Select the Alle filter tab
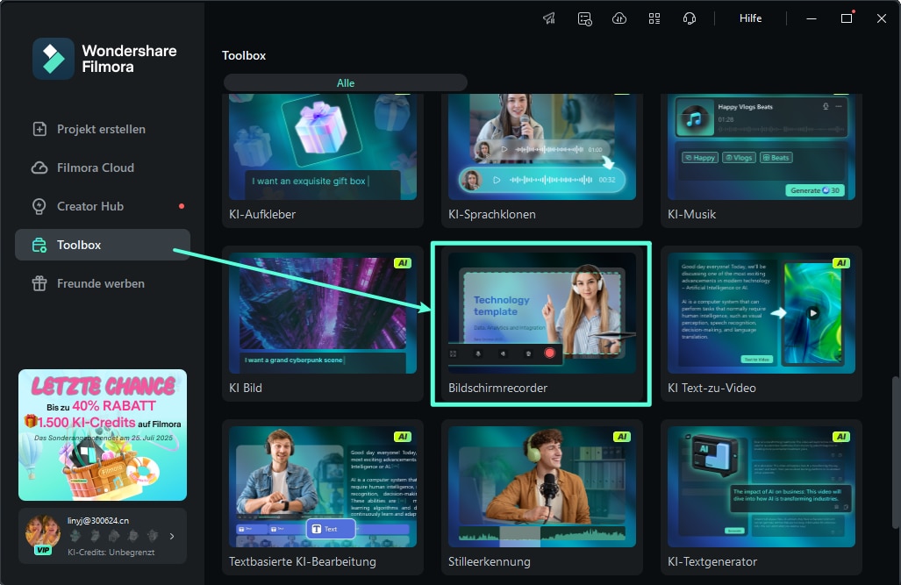The height and width of the screenshot is (585, 901). pyautogui.click(x=346, y=82)
